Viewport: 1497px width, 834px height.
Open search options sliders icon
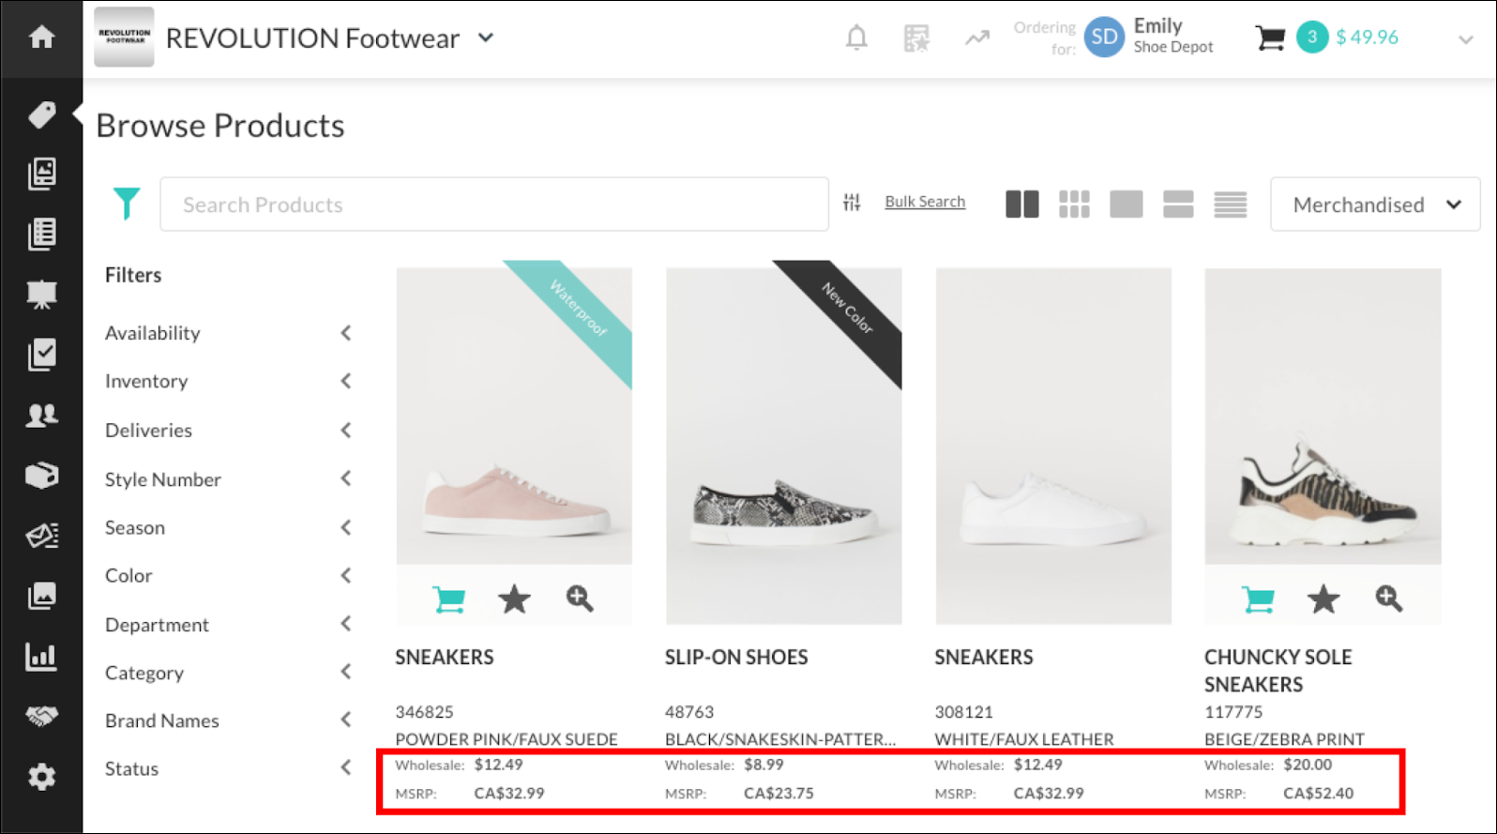[x=852, y=203]
